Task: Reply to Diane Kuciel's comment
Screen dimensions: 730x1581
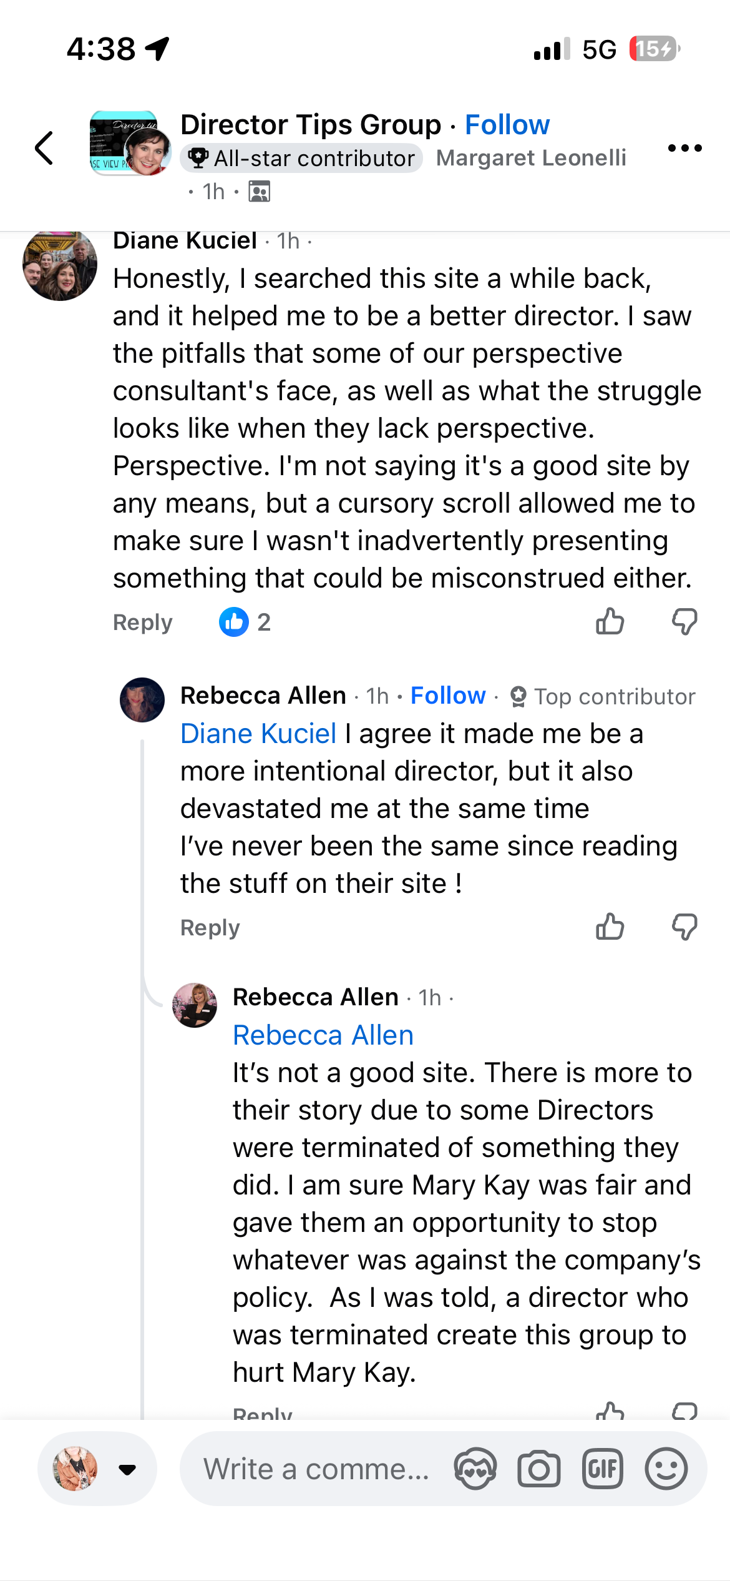Action: pyautogui.click(x=142, y=623)
